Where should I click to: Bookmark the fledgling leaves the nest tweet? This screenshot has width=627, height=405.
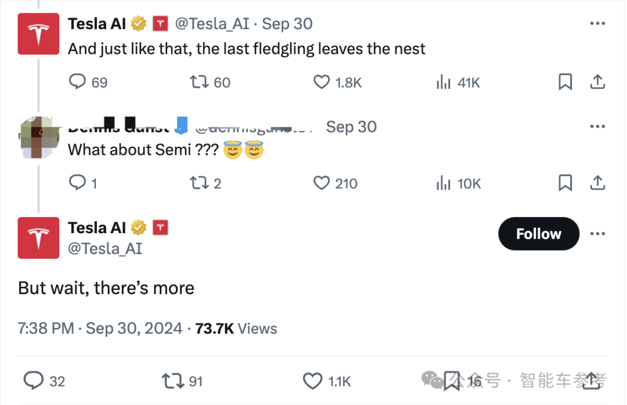565,82
